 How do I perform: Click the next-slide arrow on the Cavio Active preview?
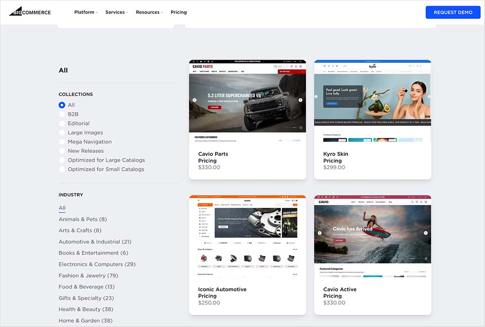[426, 233]
